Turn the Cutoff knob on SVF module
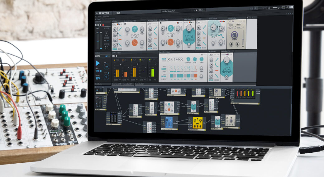The height and width of the screenshot is (177, 324). 213,27
